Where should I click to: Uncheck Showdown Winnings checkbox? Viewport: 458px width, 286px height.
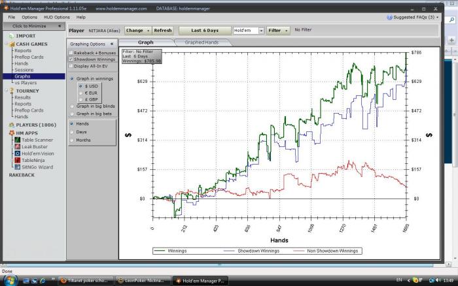point(71,59)
